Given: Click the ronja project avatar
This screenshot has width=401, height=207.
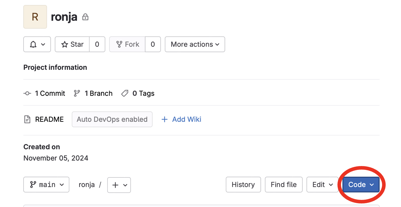Looking at the screenshot, I should 35,17.
